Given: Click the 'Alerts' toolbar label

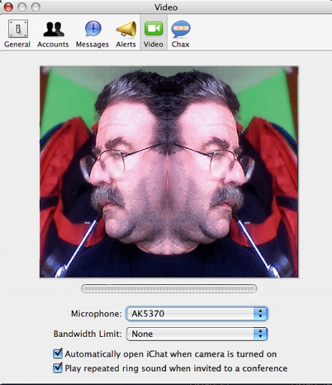Looking at the screenshot, I should 126,44.
